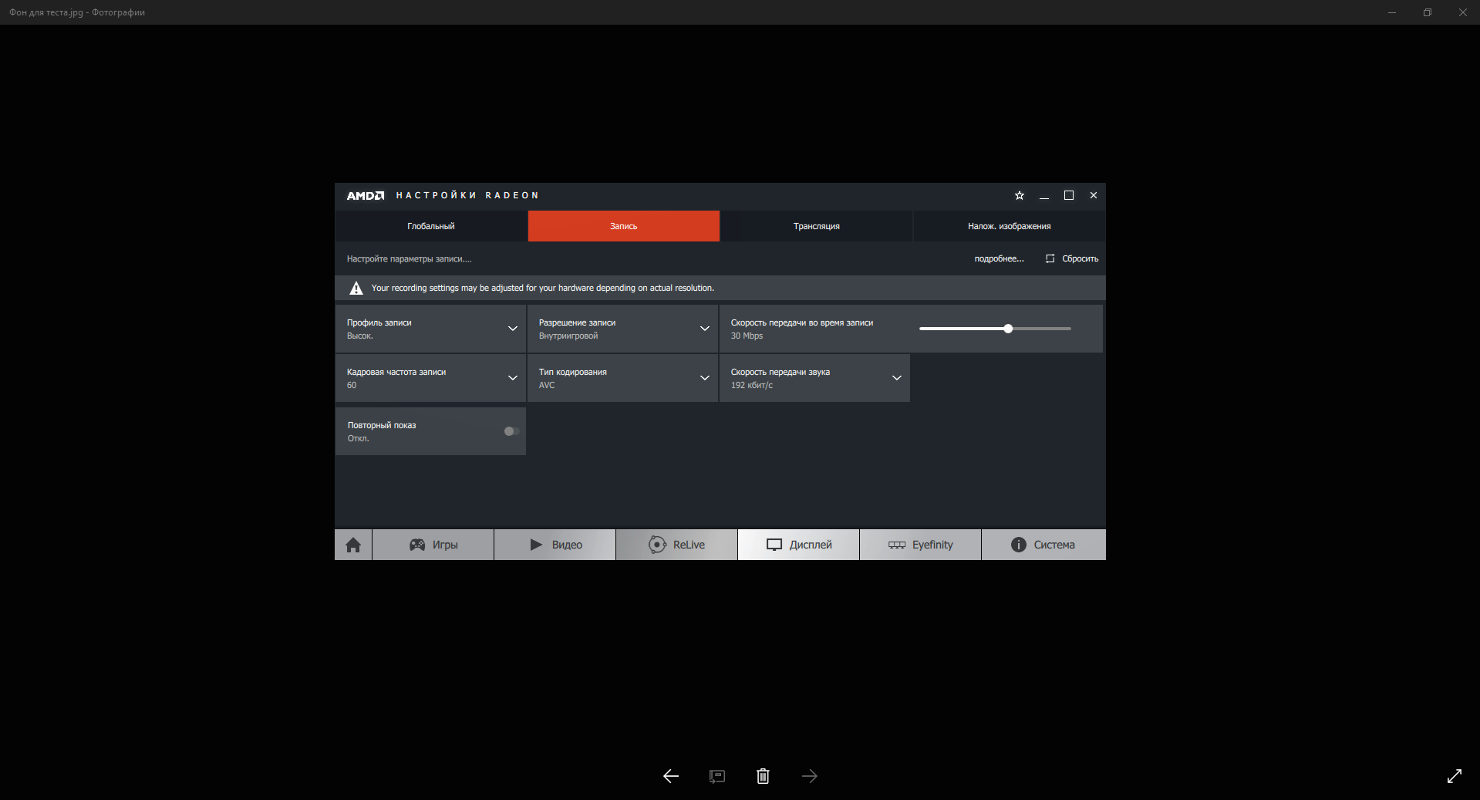This screenshot has width=1480, height=800.
Task: Switch to the Глобальный tab
Action: pyautogui.click(x=431, y=226)
